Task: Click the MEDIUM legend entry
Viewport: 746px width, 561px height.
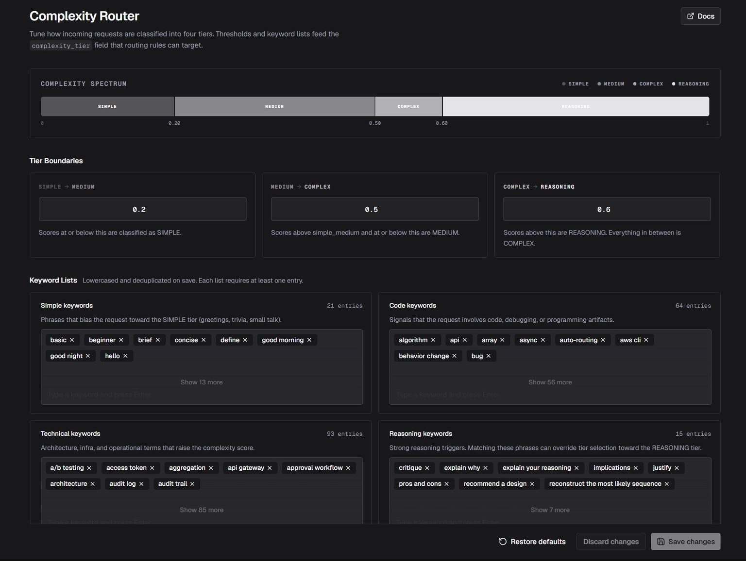Action: click(611, 84)
